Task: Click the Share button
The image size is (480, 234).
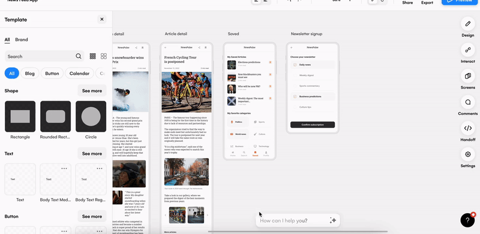Action: (407, 2)
